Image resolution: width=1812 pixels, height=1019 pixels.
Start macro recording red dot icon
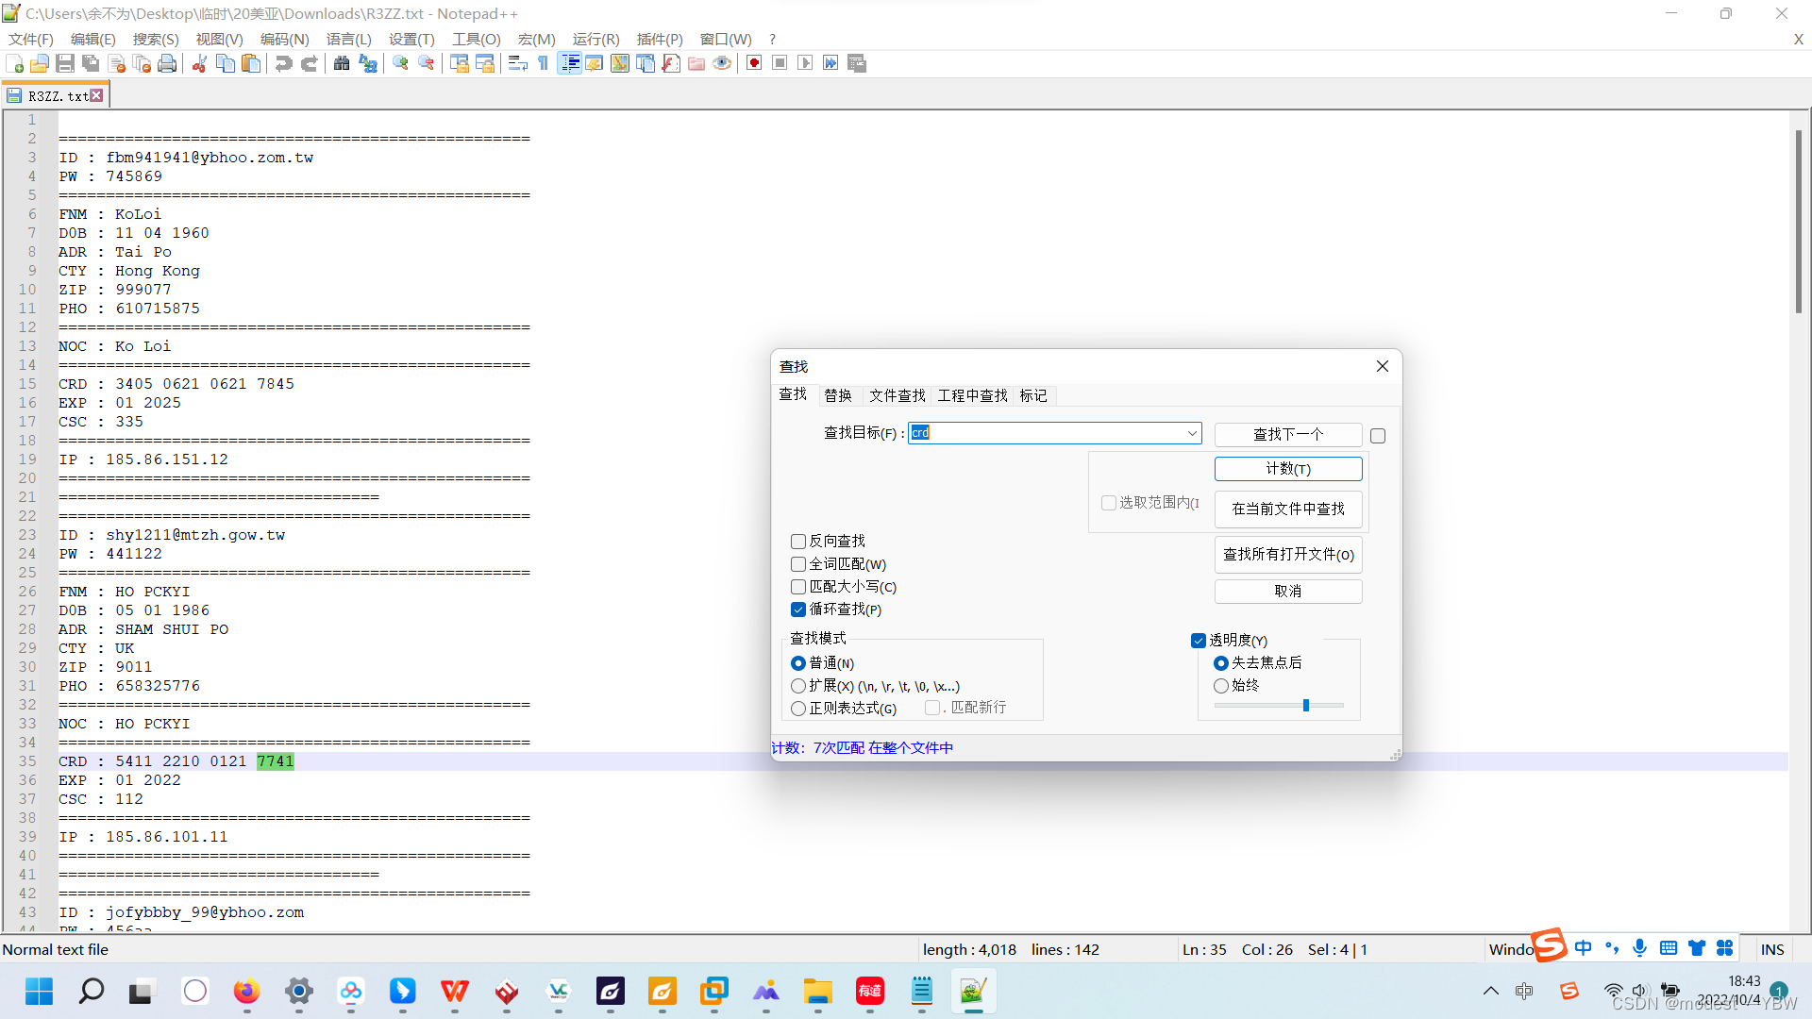(x=754, y=63)
